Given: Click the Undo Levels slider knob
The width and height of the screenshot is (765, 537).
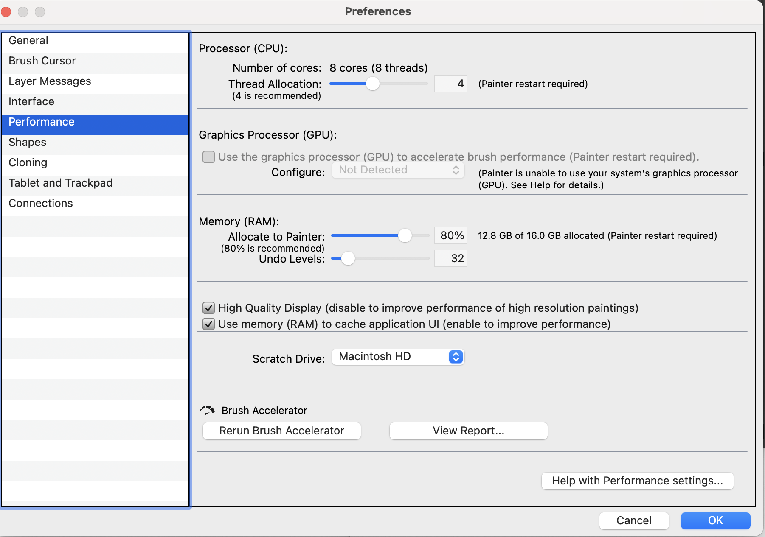Looking at the screenshot, I should [348, 258].
